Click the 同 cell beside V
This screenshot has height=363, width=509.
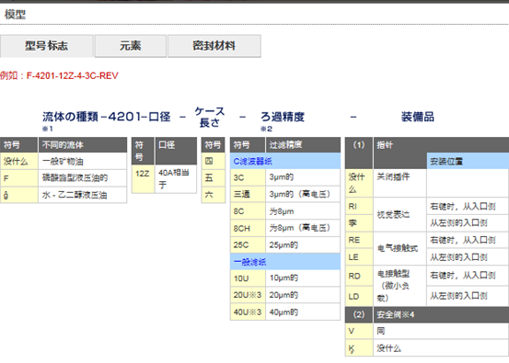coord(441,331)
